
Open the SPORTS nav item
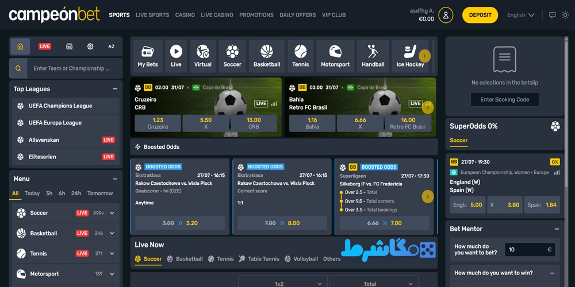click(119, 15)
